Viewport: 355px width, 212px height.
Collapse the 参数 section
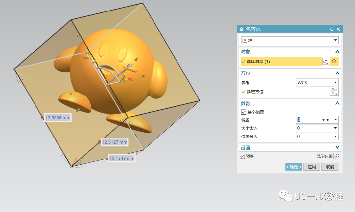click(337, 103)
